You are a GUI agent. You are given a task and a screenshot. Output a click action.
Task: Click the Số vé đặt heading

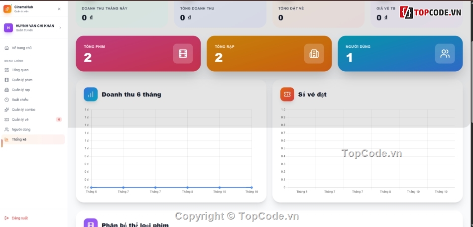click(x=312, y=95)
